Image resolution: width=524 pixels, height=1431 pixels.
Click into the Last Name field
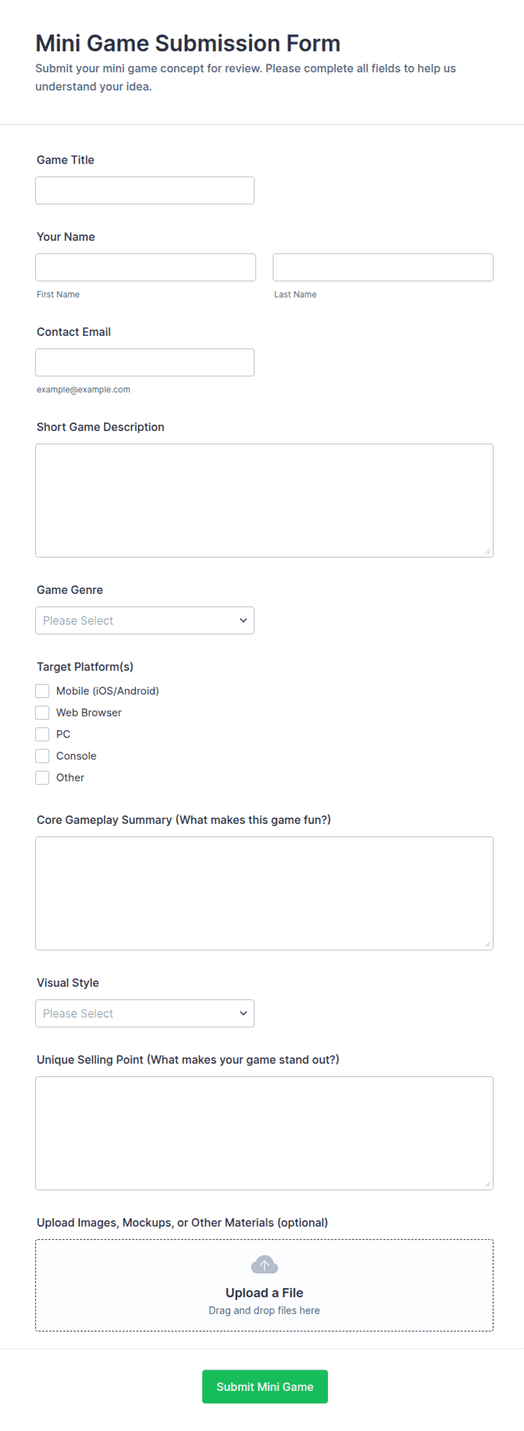coord(383,267)
